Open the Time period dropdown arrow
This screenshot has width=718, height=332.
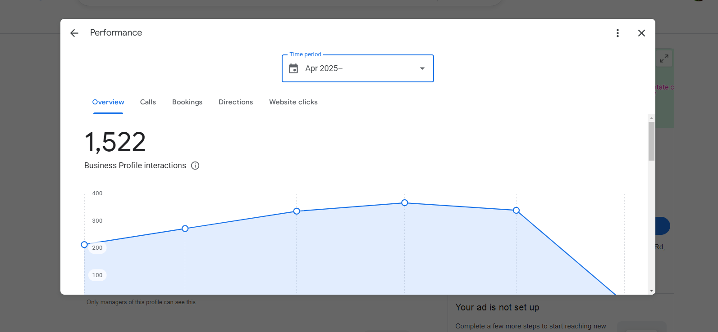(x=422, y=68)
